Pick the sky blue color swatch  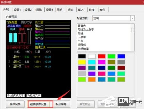pos(111,74)
